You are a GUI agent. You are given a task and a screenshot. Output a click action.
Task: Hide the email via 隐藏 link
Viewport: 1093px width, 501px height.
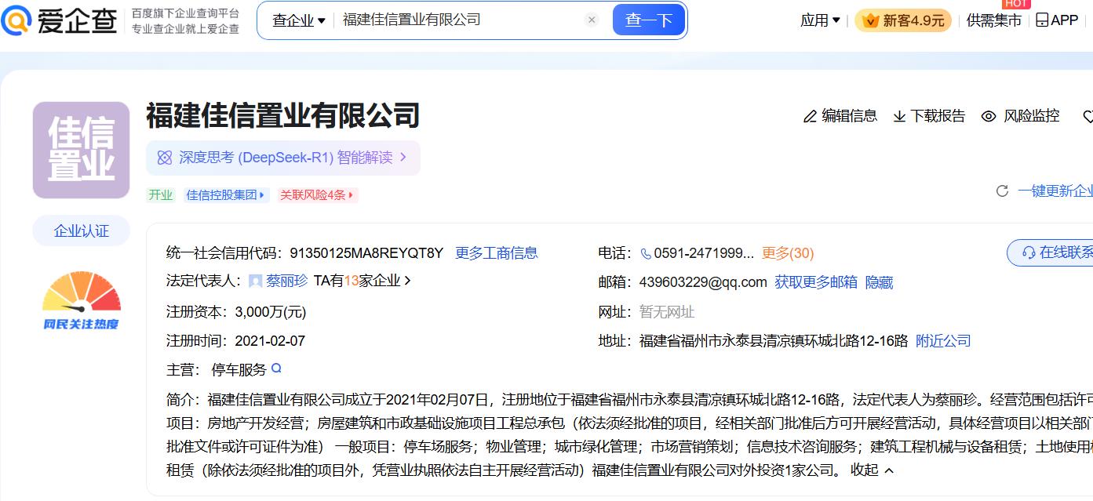click(x=879, y=282)
